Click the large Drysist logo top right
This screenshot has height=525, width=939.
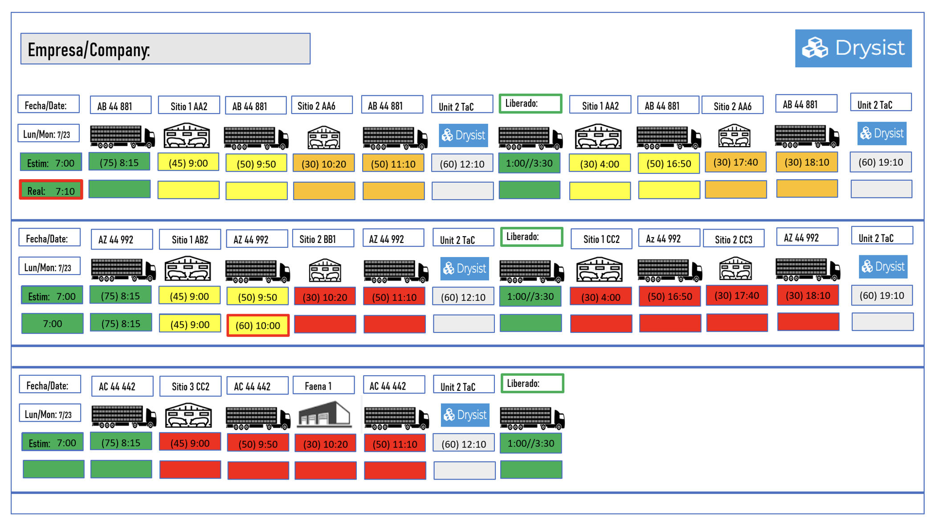click(x=853, y=48)
